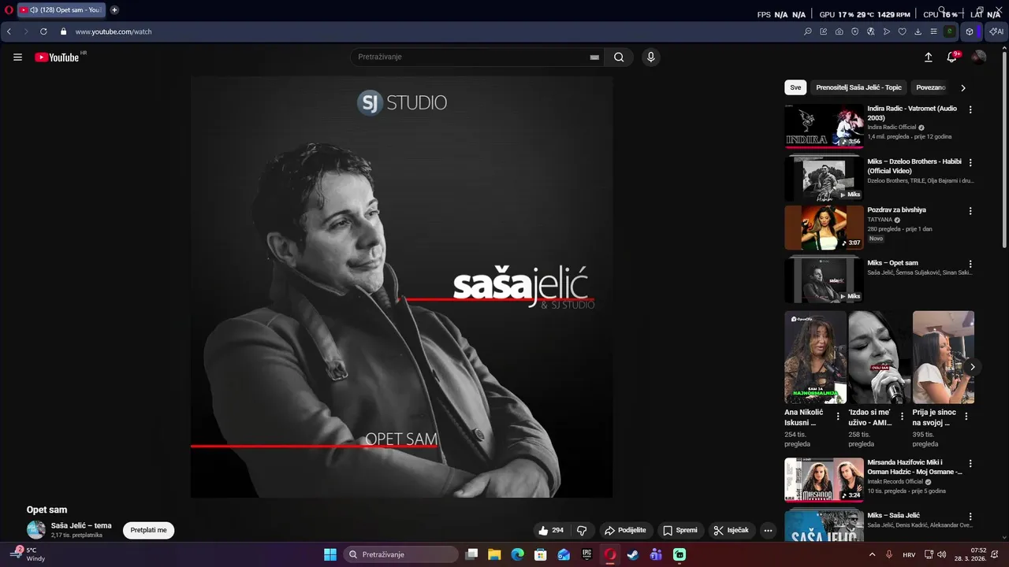Open Saša Jelić channel avatar
The image size is (1009, 567).
coord(36,530)
